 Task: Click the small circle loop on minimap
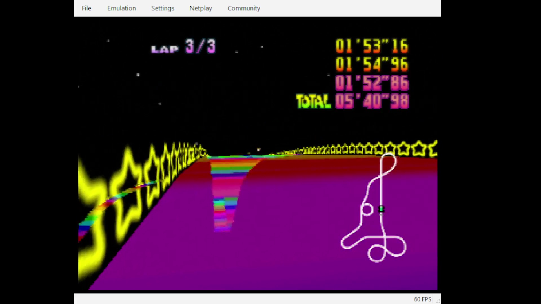[x=367, y=210]
